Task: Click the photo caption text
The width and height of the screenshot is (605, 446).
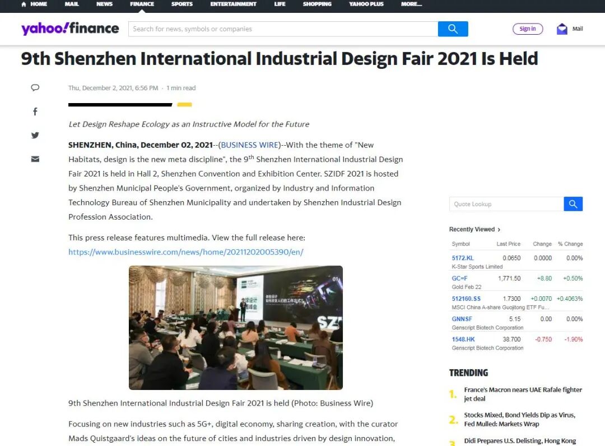Action: tap(221, 403)
